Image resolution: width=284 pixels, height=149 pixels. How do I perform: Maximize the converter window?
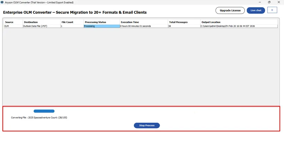coord(269,2)
